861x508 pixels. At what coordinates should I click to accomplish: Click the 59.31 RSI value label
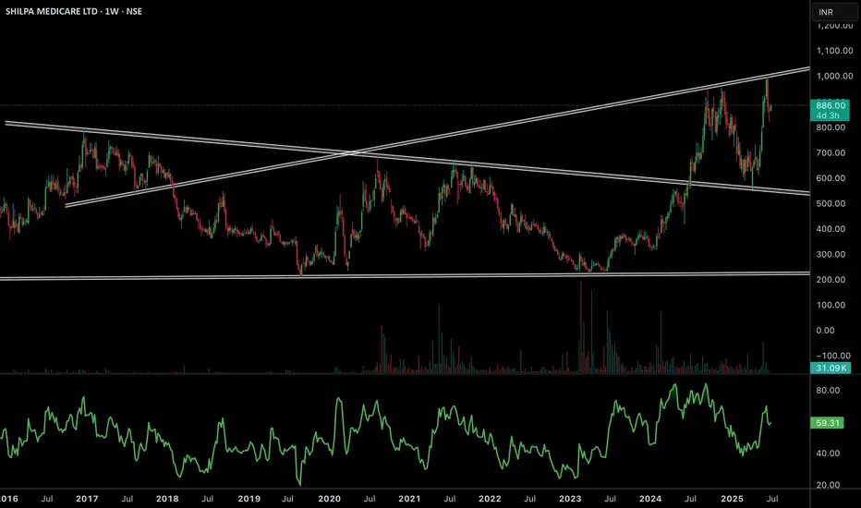827,423
